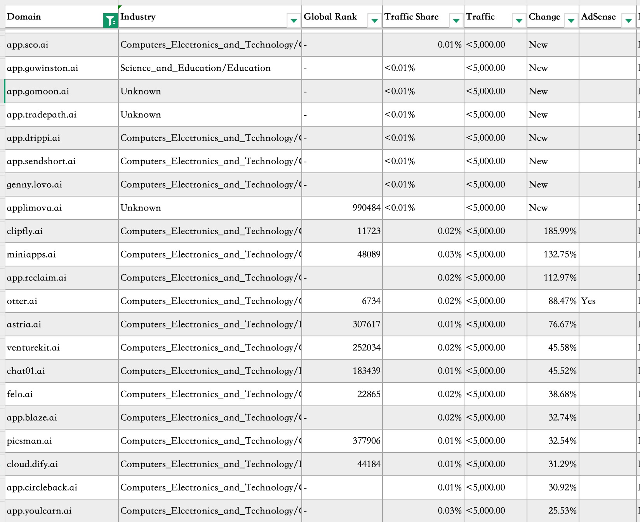Image resolution: width=640 pixels, height=522 pixels.
Task: Click global rank 307617 cell
Action: click(342, 324)
